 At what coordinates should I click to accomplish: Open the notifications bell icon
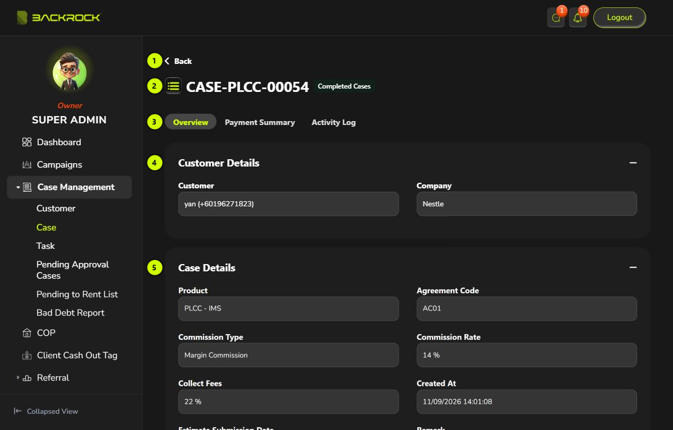point(578,18)
